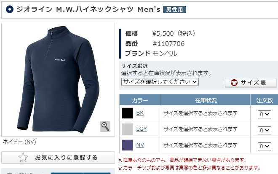Screen dimensions: 278x174
Task: Click the NV color link
Action: (140, 145)
